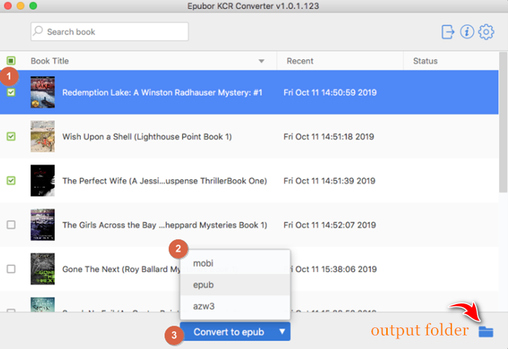The image size is (508, 349).
Task: Click Book Title column sort arrow
Action: pos(261,61)
